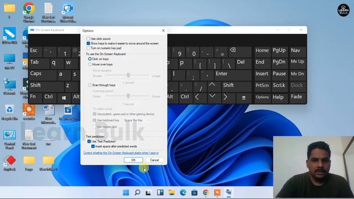Screen dimensions: 354x199
Task: Click the Caps key on the keyboard
Action: pyautogui.click(x=43, y=75)
